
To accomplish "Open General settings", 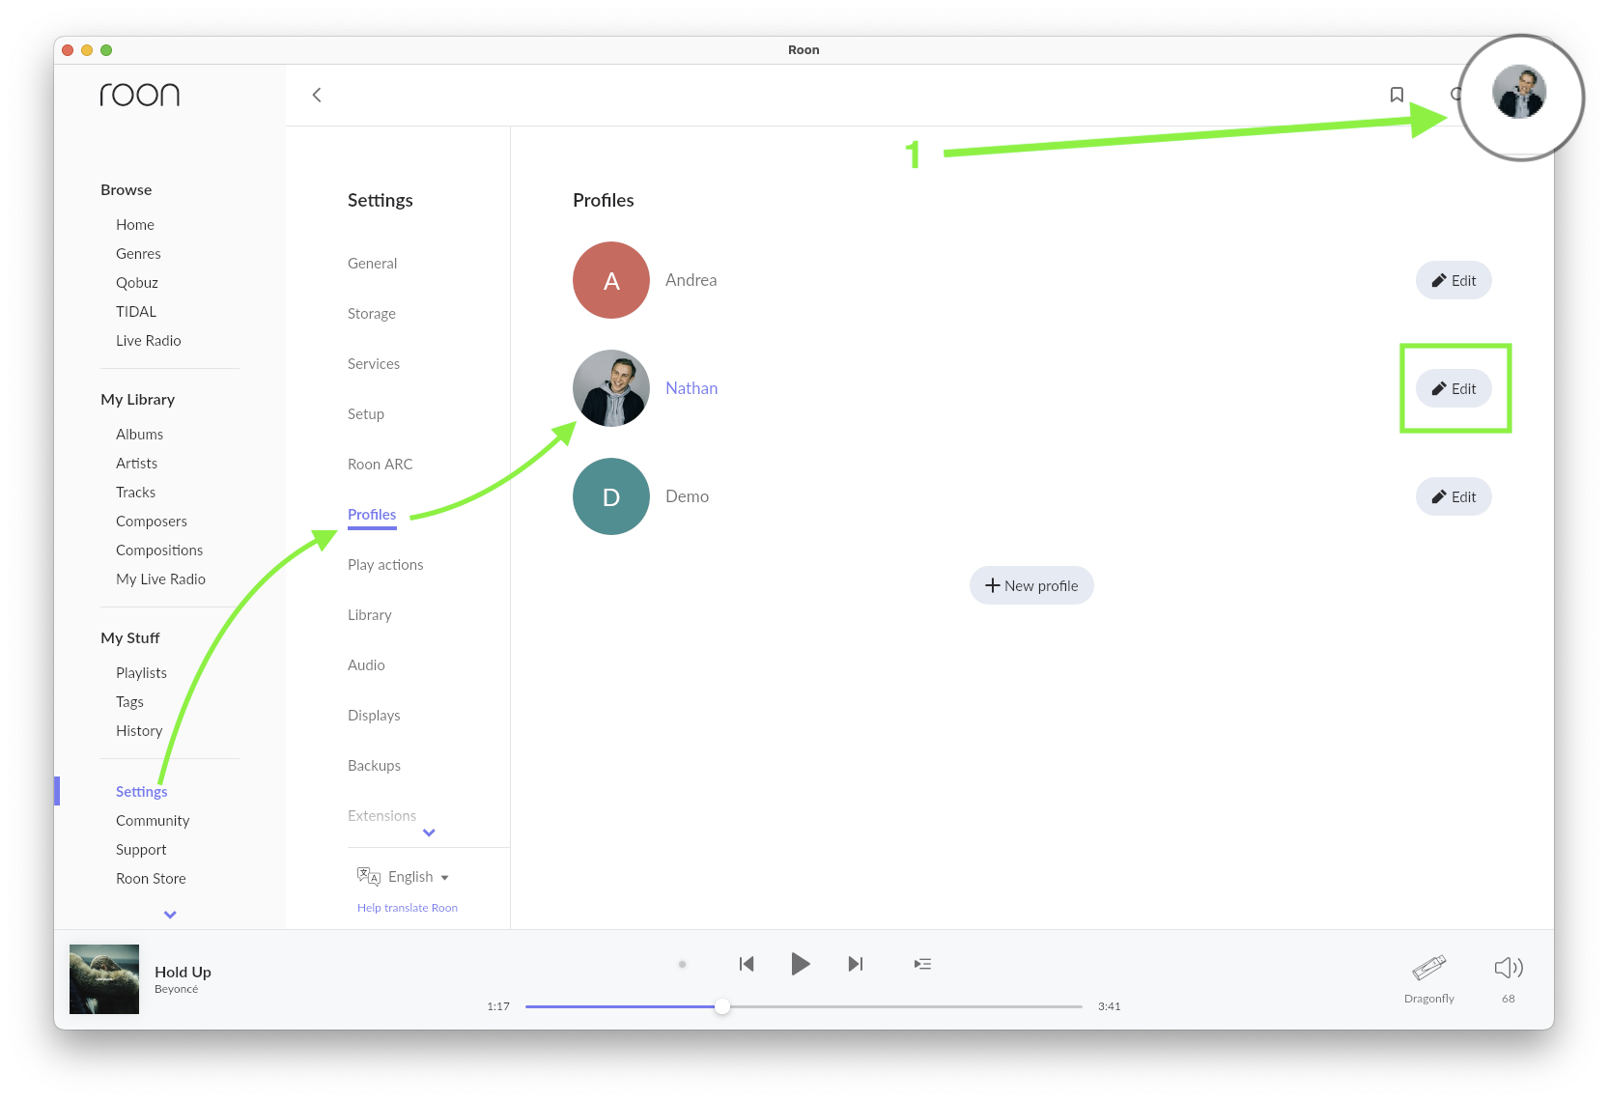I will (372, 264).
